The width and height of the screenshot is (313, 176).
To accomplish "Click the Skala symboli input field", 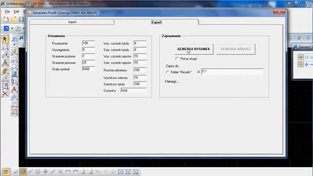I will 89,69.
